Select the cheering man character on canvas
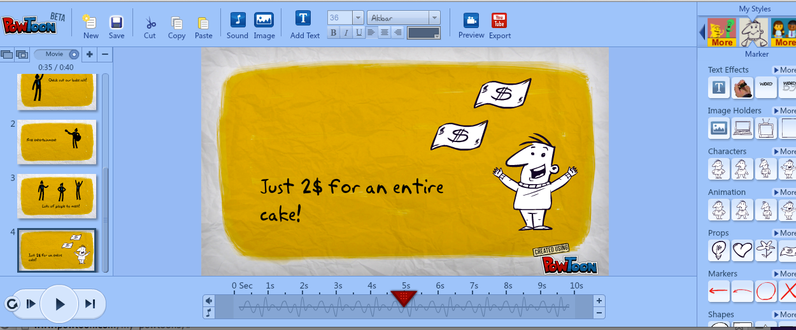The height and width of the screenshot is (330, 796). click(x=536, y=182)
